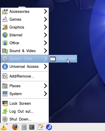Expand the Games submenu arrow
The height and width of the screenshot is (131, 105).
tap(45, 19)
